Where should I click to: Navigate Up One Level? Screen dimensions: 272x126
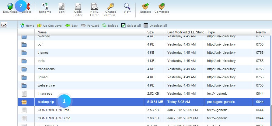point(50,26)
